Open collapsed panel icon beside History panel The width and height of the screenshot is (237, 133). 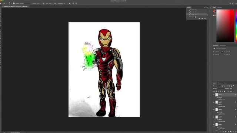[x=210, y=8]
